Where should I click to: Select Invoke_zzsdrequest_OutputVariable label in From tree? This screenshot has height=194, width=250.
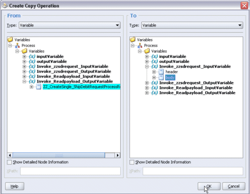(74, 71)
